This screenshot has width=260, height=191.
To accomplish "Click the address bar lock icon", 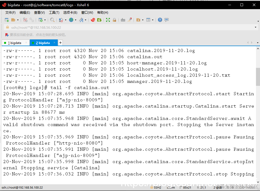I will click(8, 27).
